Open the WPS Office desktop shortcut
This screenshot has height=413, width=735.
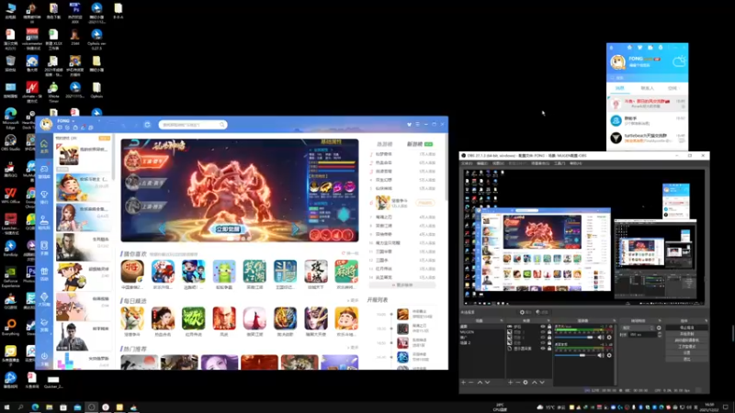(10, 195)
